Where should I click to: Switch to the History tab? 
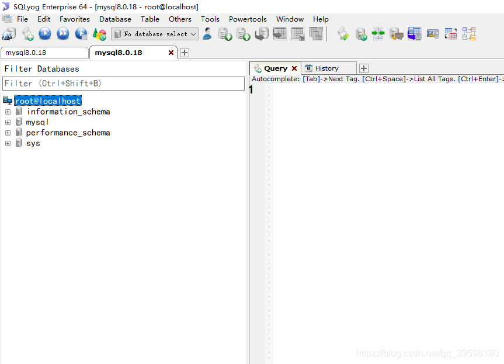(328, 68)
